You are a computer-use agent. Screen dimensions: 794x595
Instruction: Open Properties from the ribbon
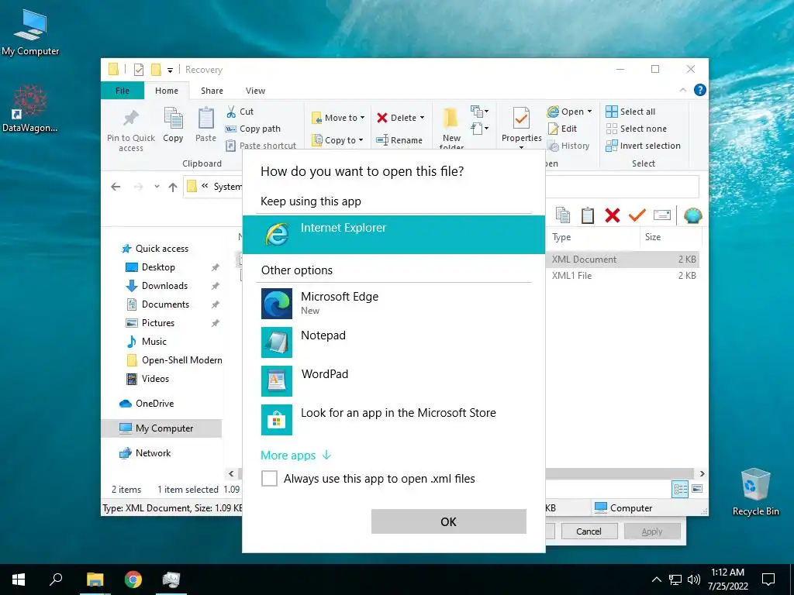(x=522, y=126)
